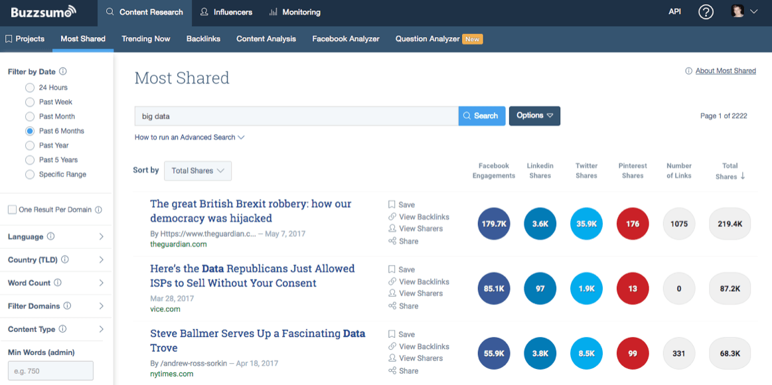Switch to the Influencers tab
This screenshot has height=385, width=772.
[x=226, y=13]
